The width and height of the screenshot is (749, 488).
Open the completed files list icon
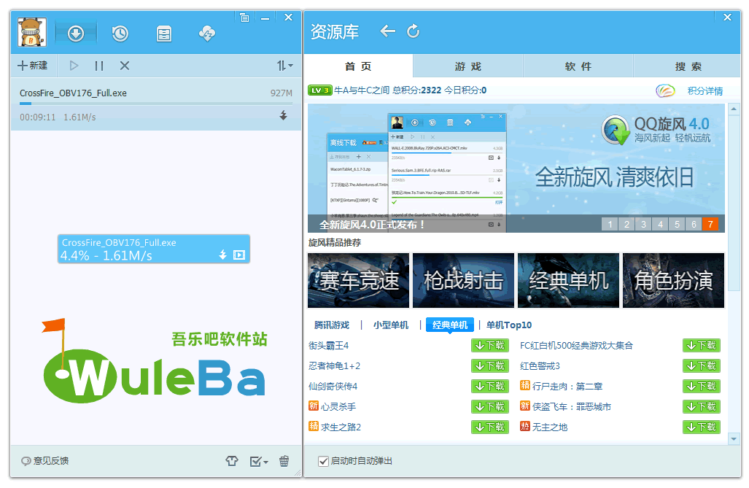[x=164, y=34]
